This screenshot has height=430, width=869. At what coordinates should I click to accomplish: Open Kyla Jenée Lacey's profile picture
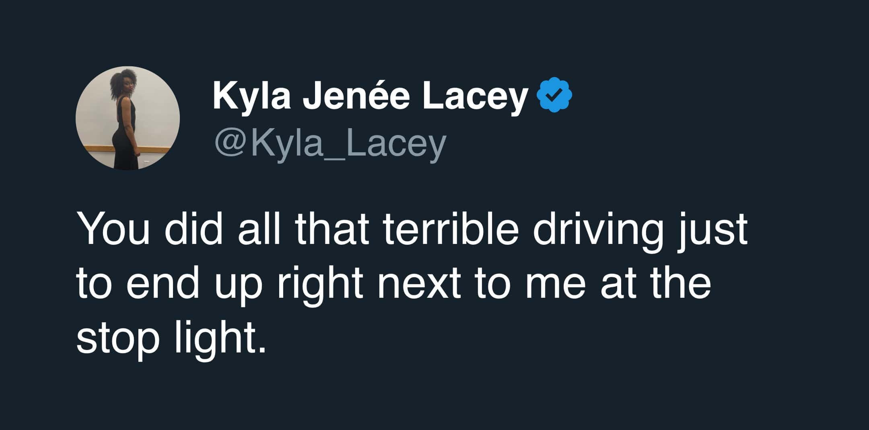[128, 118]
